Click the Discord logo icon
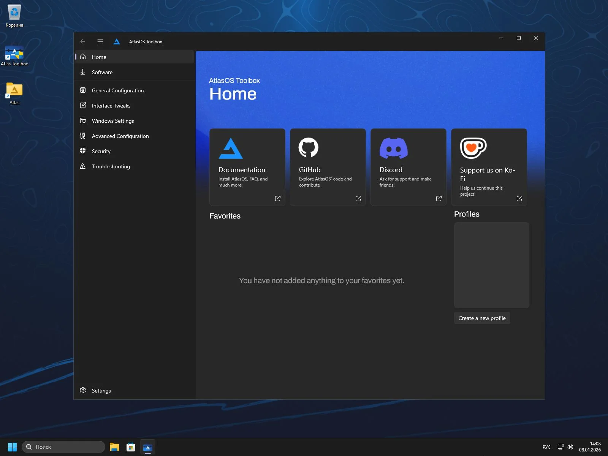Screen dimensions: 608x456 (393, 148)
